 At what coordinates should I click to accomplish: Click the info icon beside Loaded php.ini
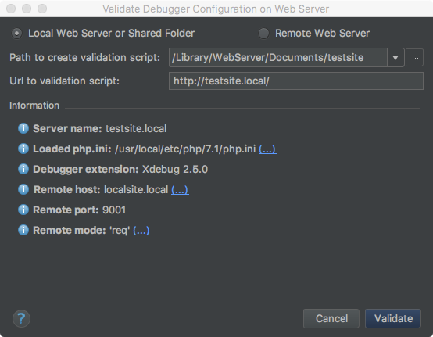click(x=23, y=149)
